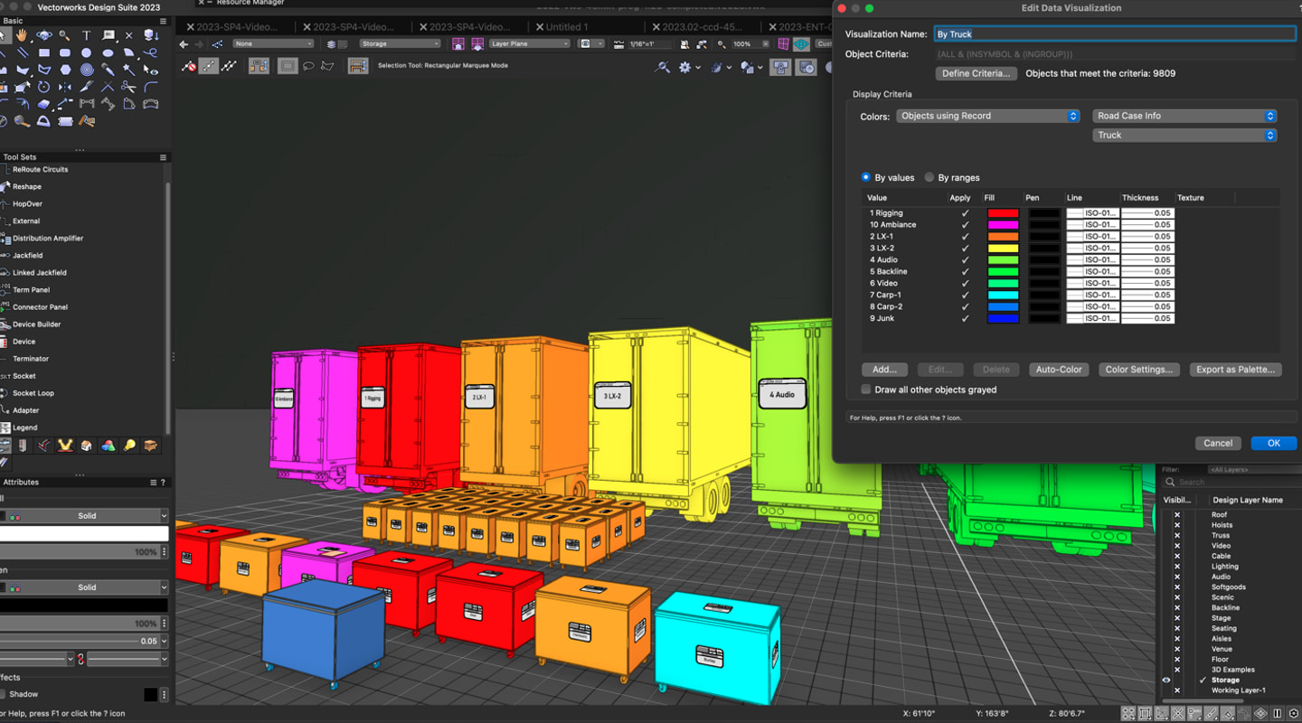Viewport: 1302px width, 723px height.
Task: Toggle visibility of the Roof layer
Action: (x=1176, y=514)
